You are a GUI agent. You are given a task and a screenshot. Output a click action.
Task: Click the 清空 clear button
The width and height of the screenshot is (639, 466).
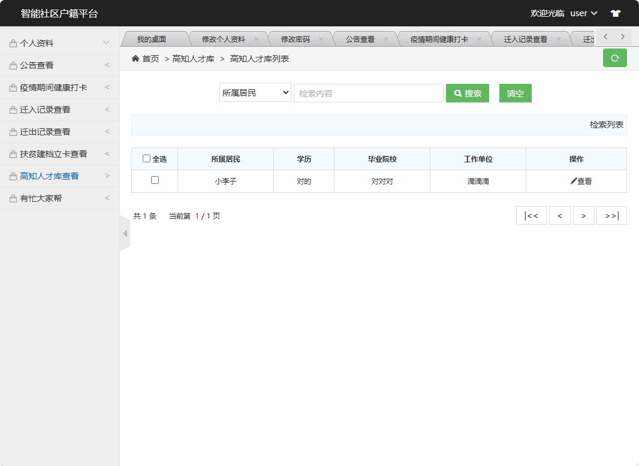[x=515, y=93]
